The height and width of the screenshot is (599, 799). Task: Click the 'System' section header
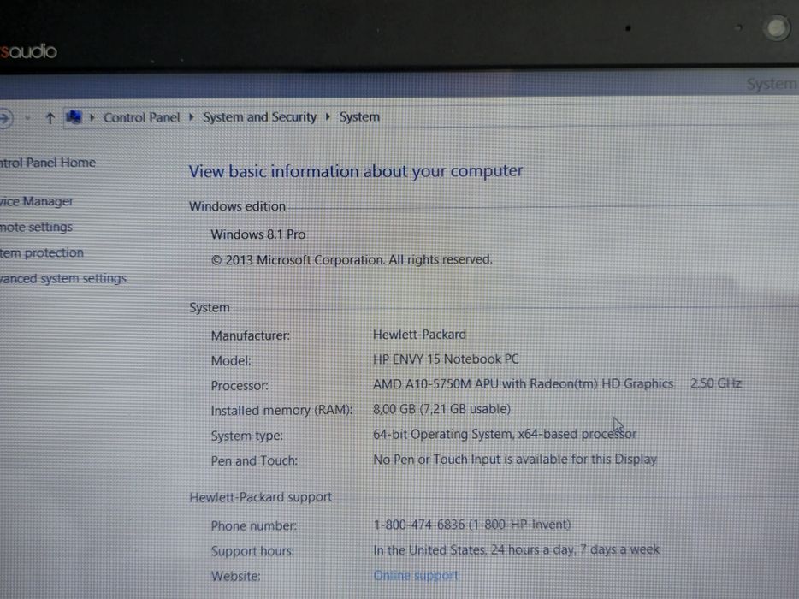pos(210,308)
